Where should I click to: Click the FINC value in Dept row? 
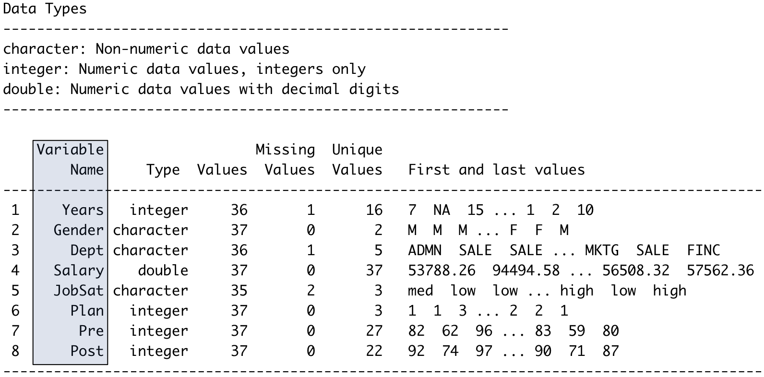703,250
